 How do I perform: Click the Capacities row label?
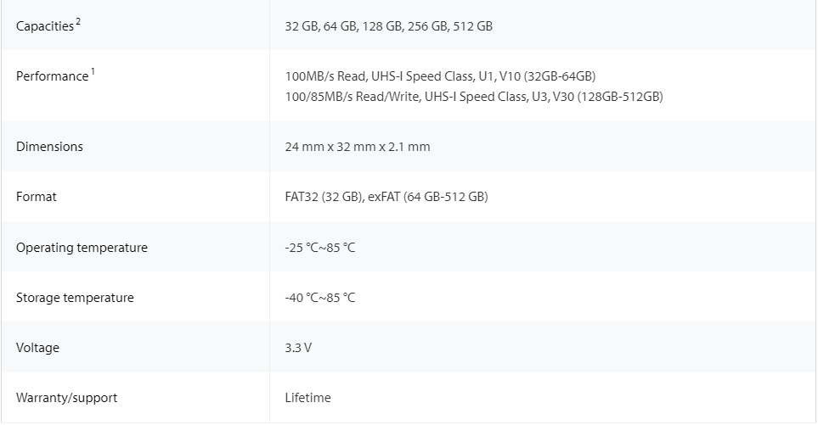(45, 26)
